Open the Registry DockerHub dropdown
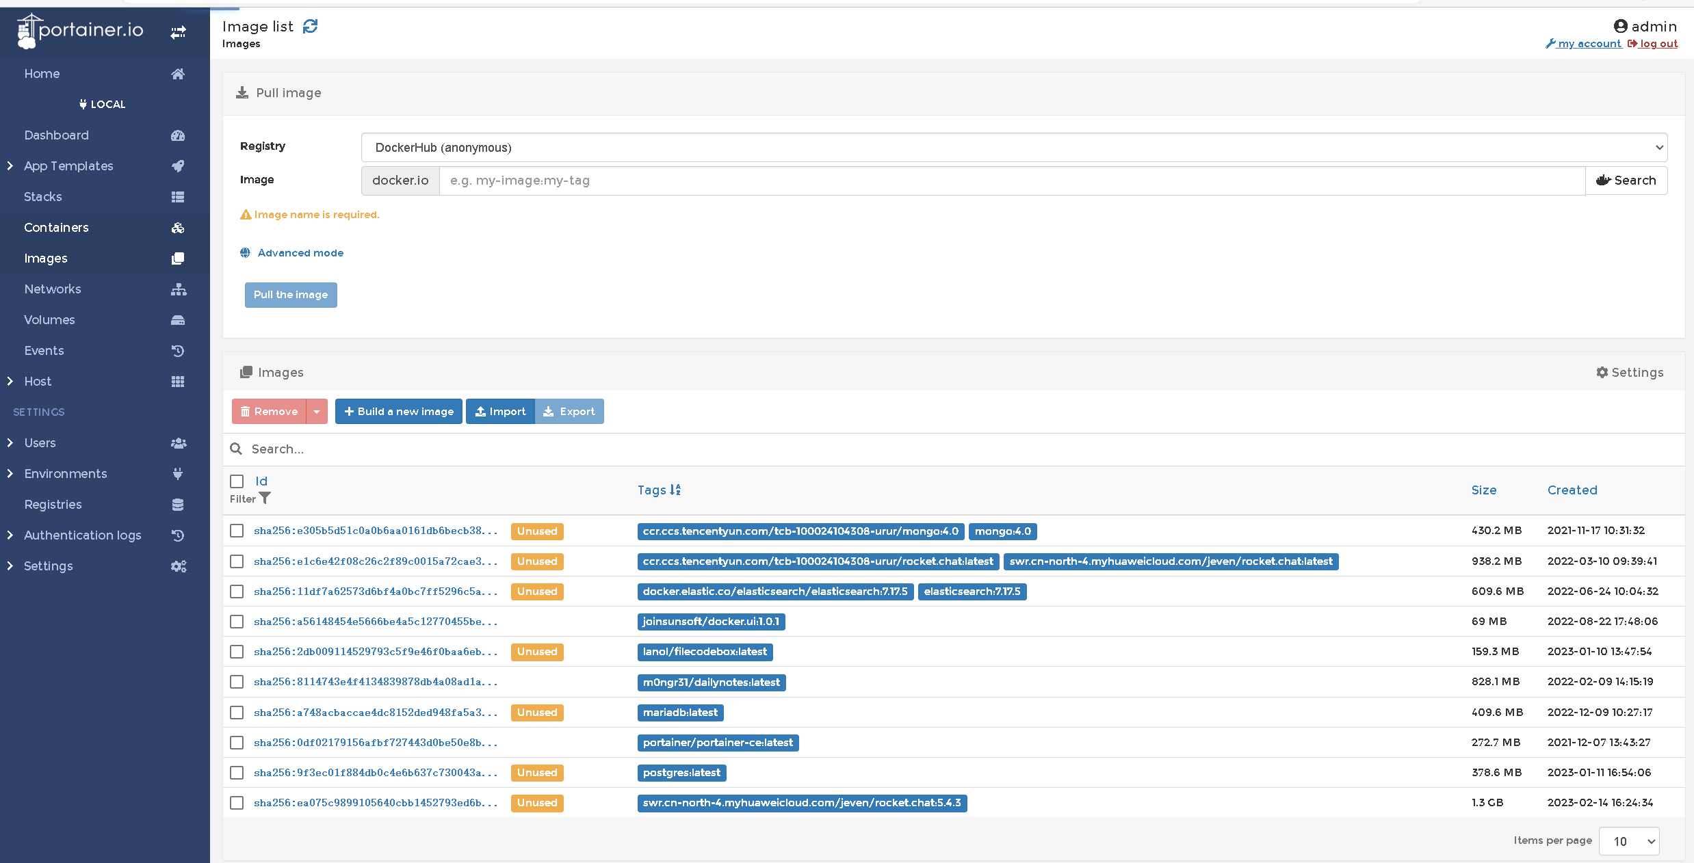 (x=1014, y=148)
